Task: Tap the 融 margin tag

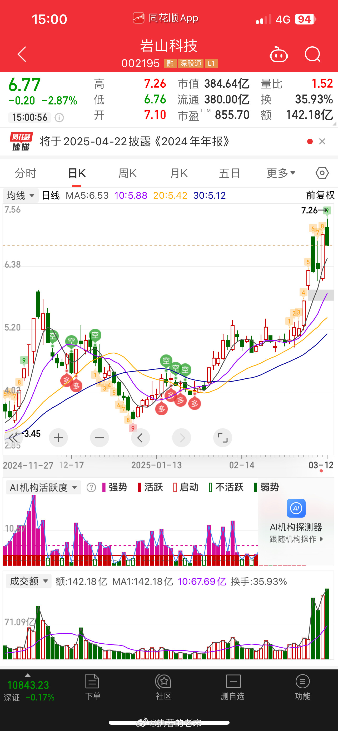Action: click(x=170, y=63)
